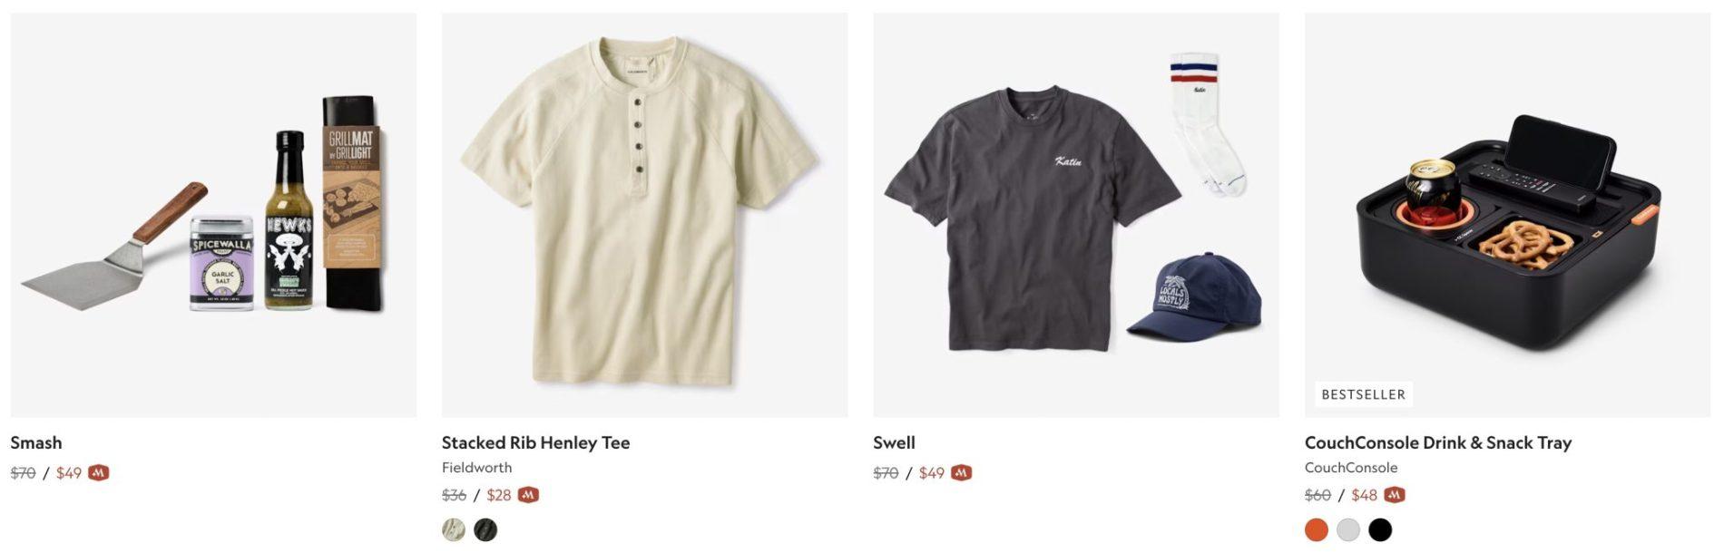Click the member badge next to $28 price
Screen dimensions: 1724x553
pos(528,495)
